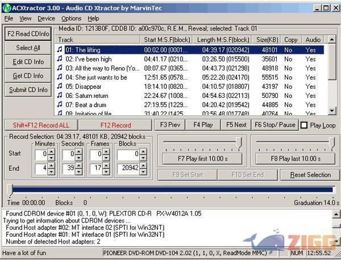Open the Options menu
This screenshot has width=341, height=260.
(x=71, y=18)
